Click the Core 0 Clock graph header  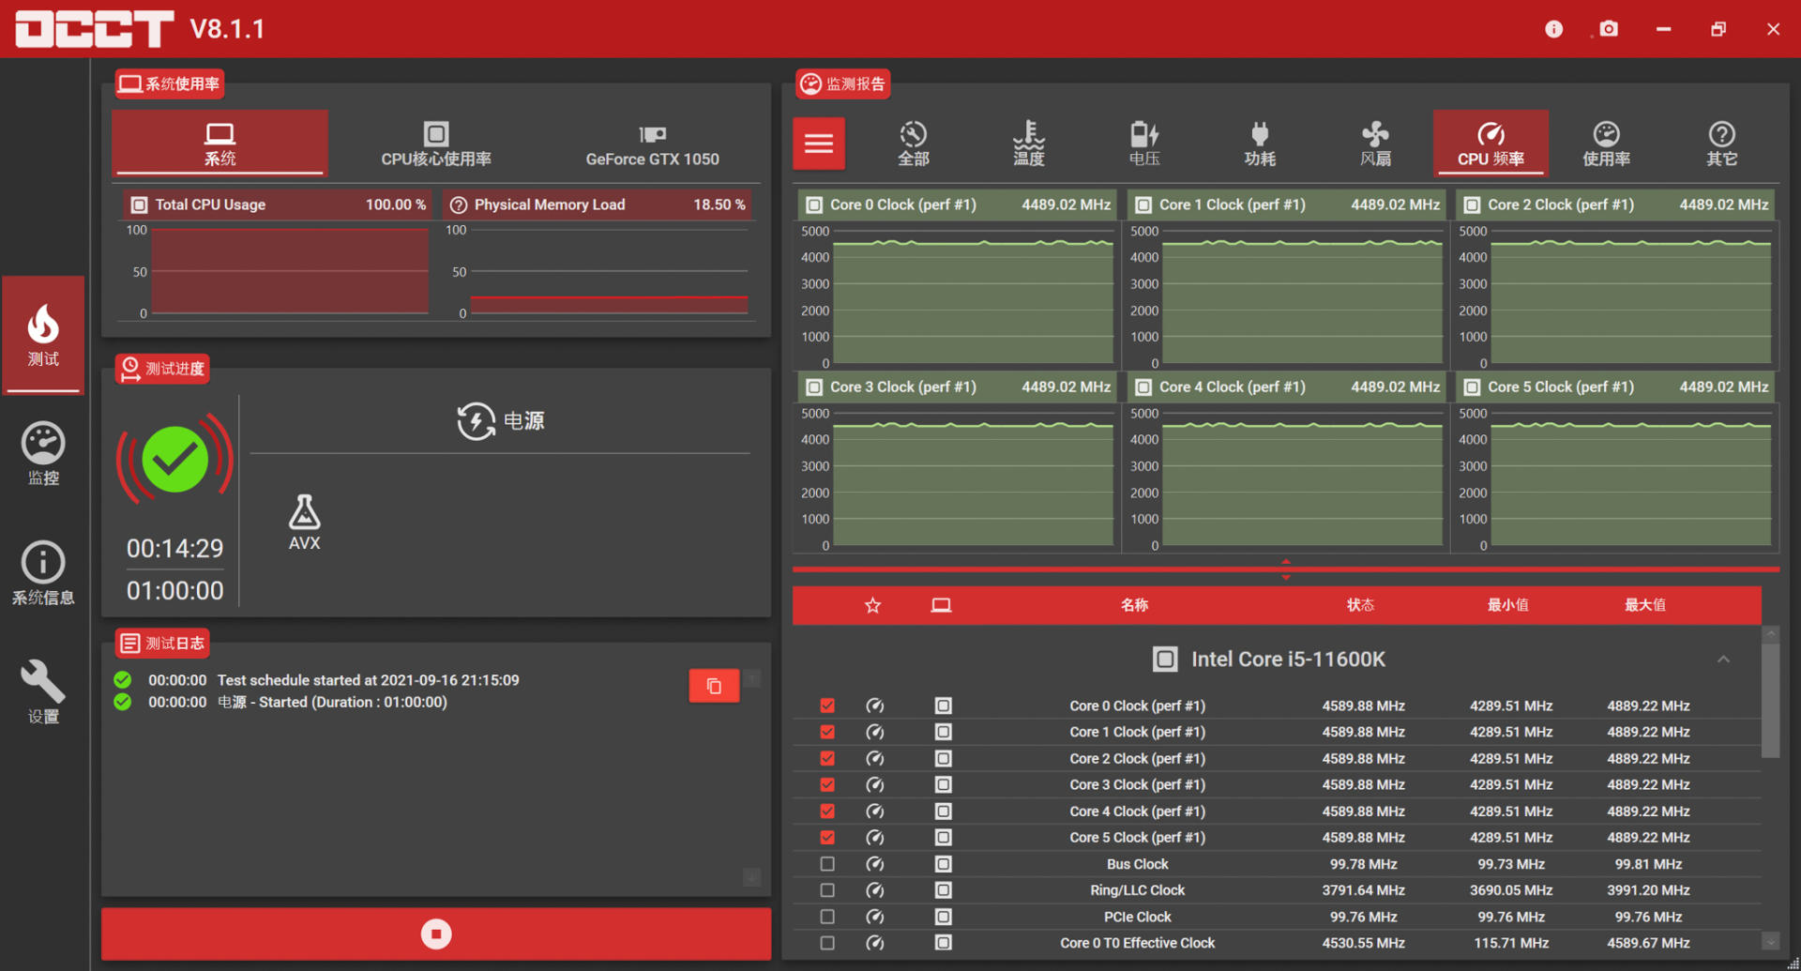point(958,205)
